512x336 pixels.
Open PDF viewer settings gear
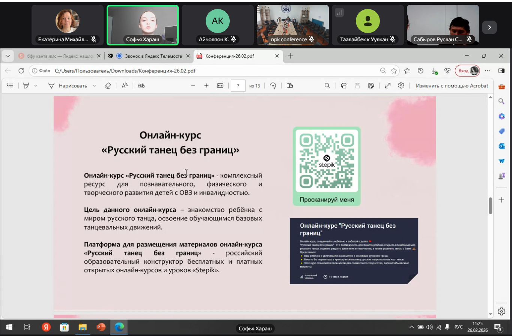pos(401,85)
